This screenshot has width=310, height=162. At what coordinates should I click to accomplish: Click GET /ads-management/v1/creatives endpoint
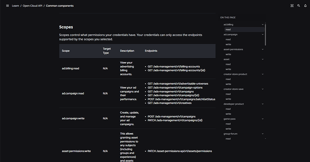(x=170, y=103)
